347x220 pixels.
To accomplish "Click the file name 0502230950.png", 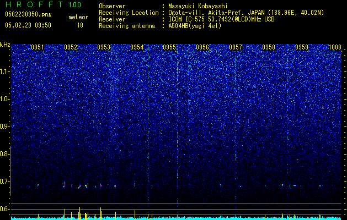I will tap(28, 14).
